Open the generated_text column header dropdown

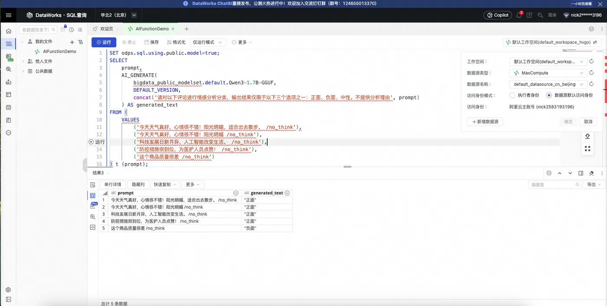click(287, 193)
